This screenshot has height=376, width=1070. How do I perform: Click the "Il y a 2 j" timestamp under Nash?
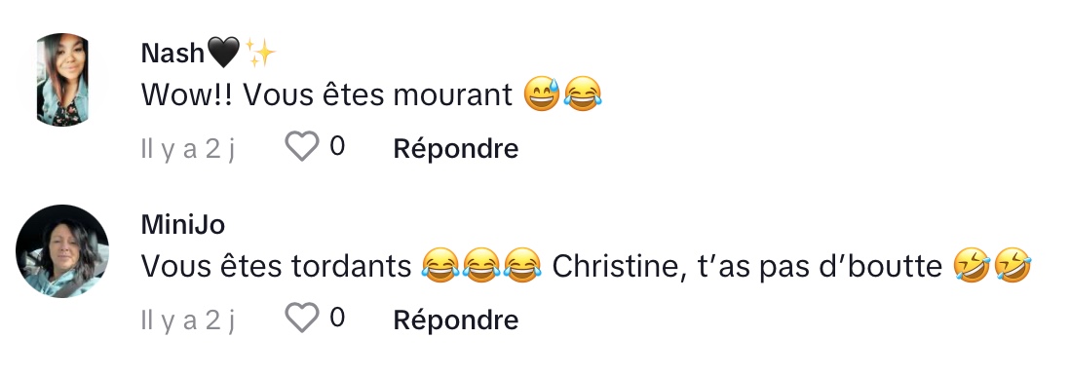pyautogui.click(x=188, y=148)
